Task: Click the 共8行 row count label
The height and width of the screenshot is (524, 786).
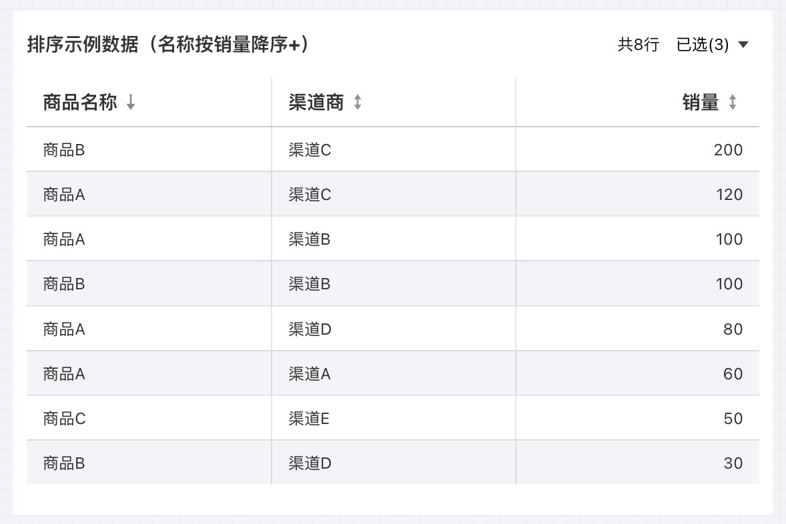Action: coord(638,45)
